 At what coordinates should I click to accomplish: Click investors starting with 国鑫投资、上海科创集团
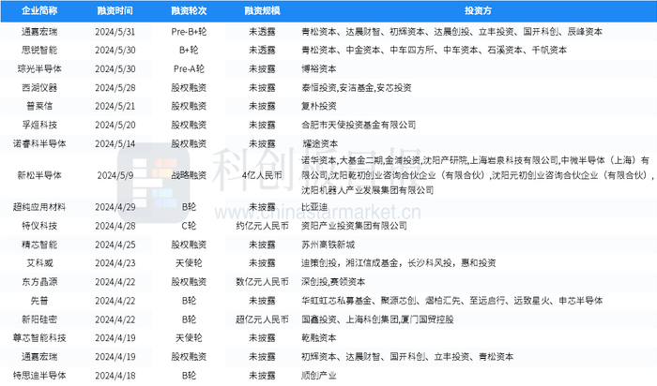(377, 319)
